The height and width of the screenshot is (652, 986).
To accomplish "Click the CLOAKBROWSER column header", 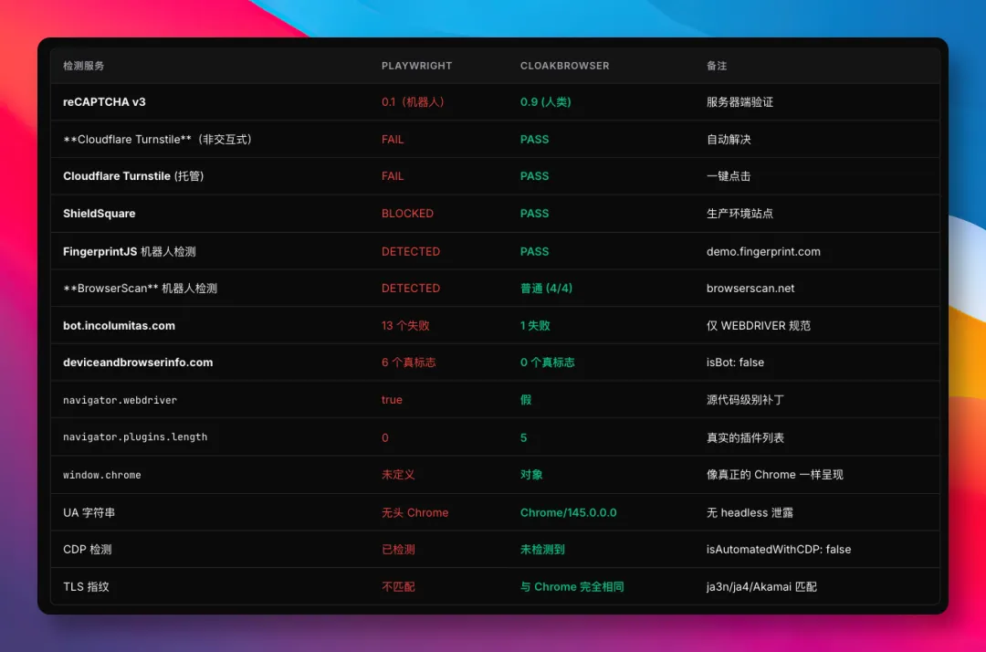I will coord(564,66).
